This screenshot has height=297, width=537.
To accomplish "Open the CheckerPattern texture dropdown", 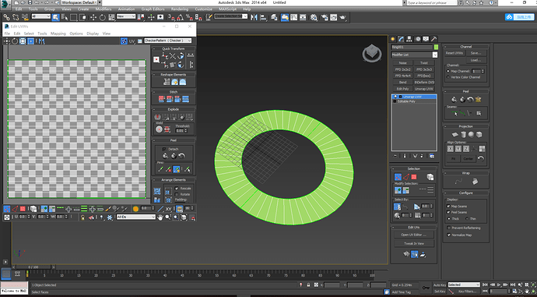I will (168, 41).
